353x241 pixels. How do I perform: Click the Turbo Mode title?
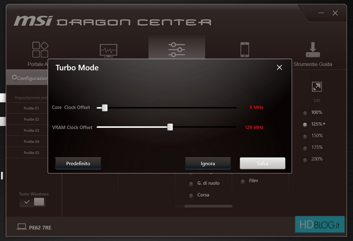click(77, 68)
